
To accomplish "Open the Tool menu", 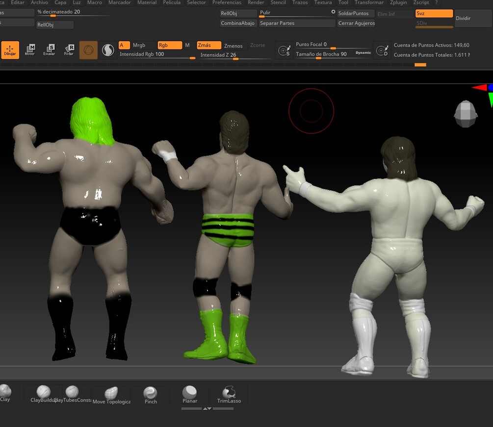I will [343, 2].
